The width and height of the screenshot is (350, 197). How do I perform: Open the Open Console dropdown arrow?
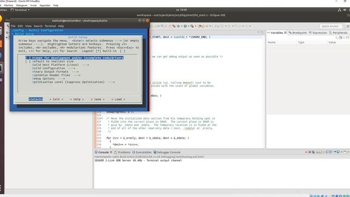point(348,152)
